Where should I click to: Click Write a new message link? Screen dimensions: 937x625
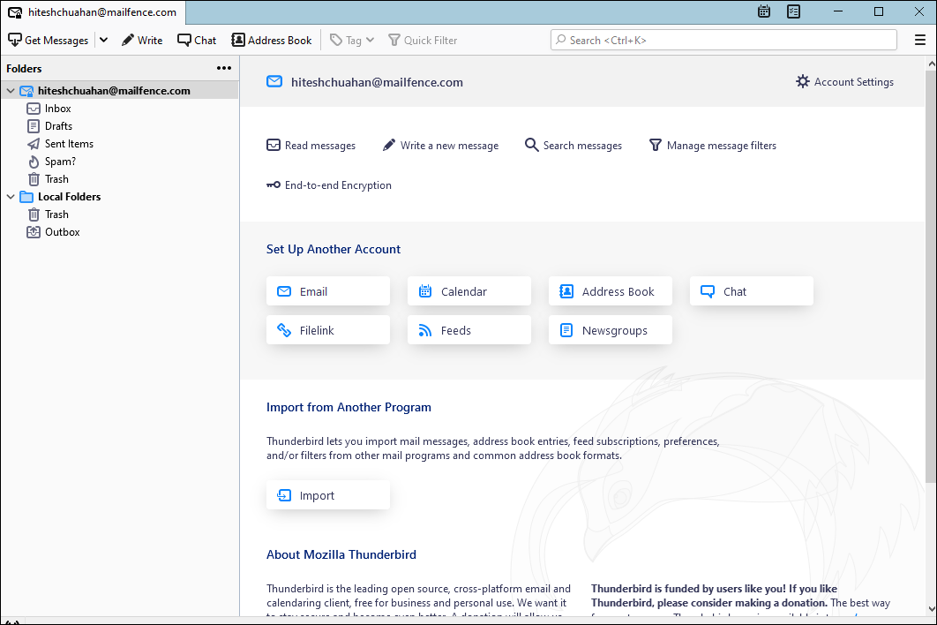coord(440,146)
